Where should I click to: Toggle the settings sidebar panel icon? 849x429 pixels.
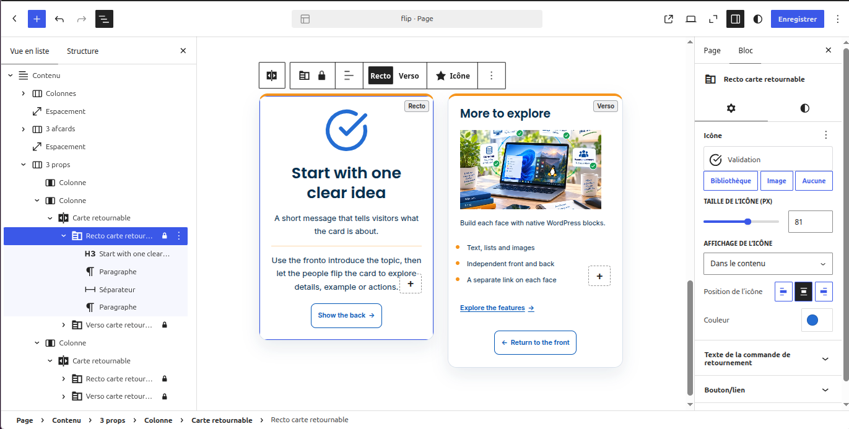point(736,19)
